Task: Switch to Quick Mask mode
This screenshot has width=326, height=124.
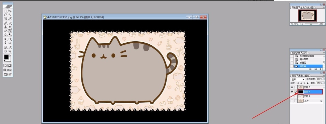Action: pos(10,65)
